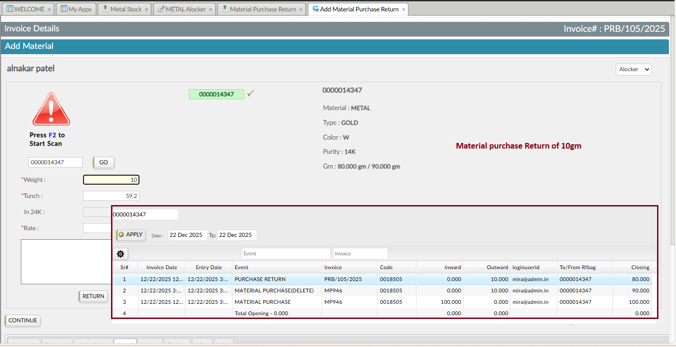Open the Alocker dropdown
676x347 pixels.
[x=633, y=69]
